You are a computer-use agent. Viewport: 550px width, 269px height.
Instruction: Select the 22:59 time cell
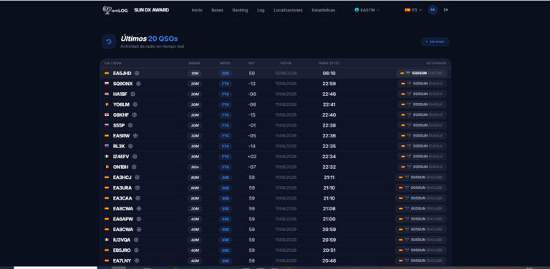coord(329,84)
